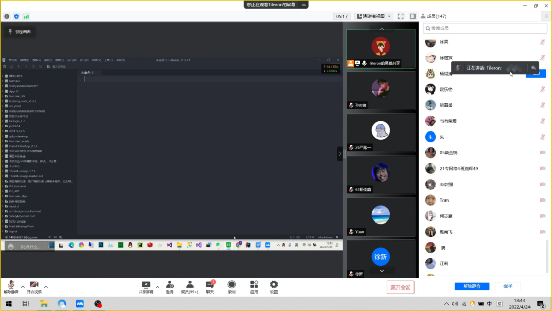Screen dimensions: 552x311
Task: Unmute microphone with 解除静音 in toolbar
Action: (11, 287)
